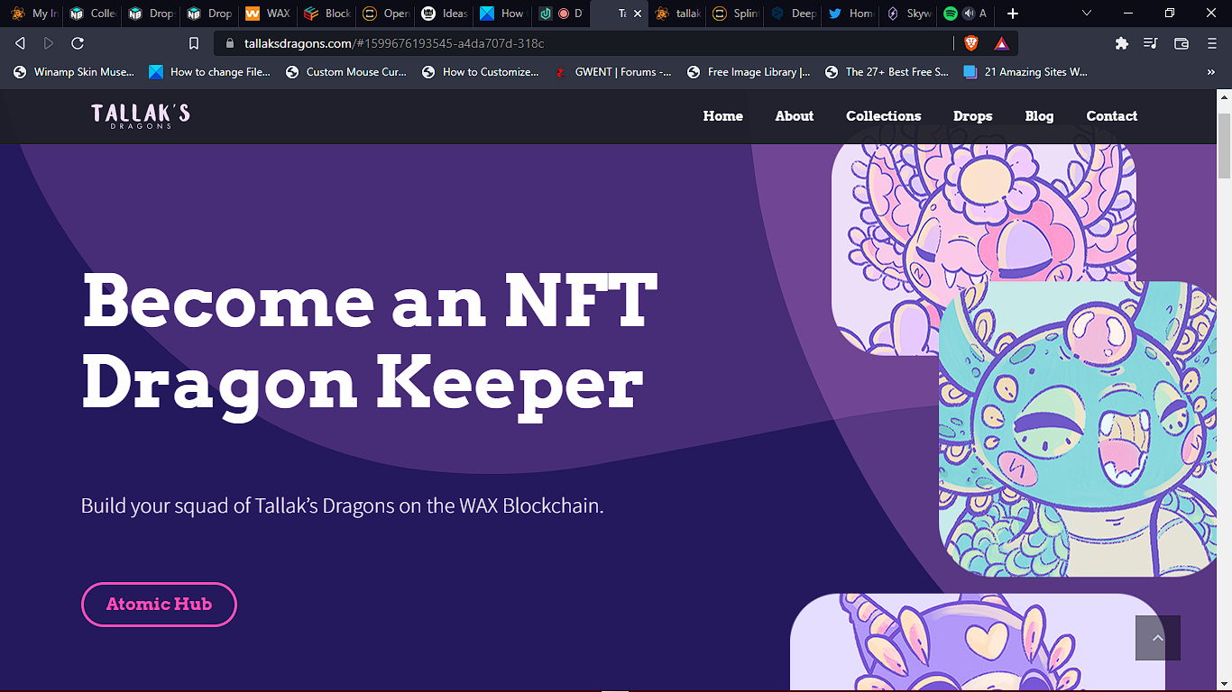The height and width of the screenshot is (692, 1232).
Task: Open the 'How to Customize...' bookmark
Action: point(481,72)
